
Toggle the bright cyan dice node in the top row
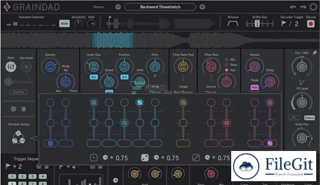[x=140, y=102]
